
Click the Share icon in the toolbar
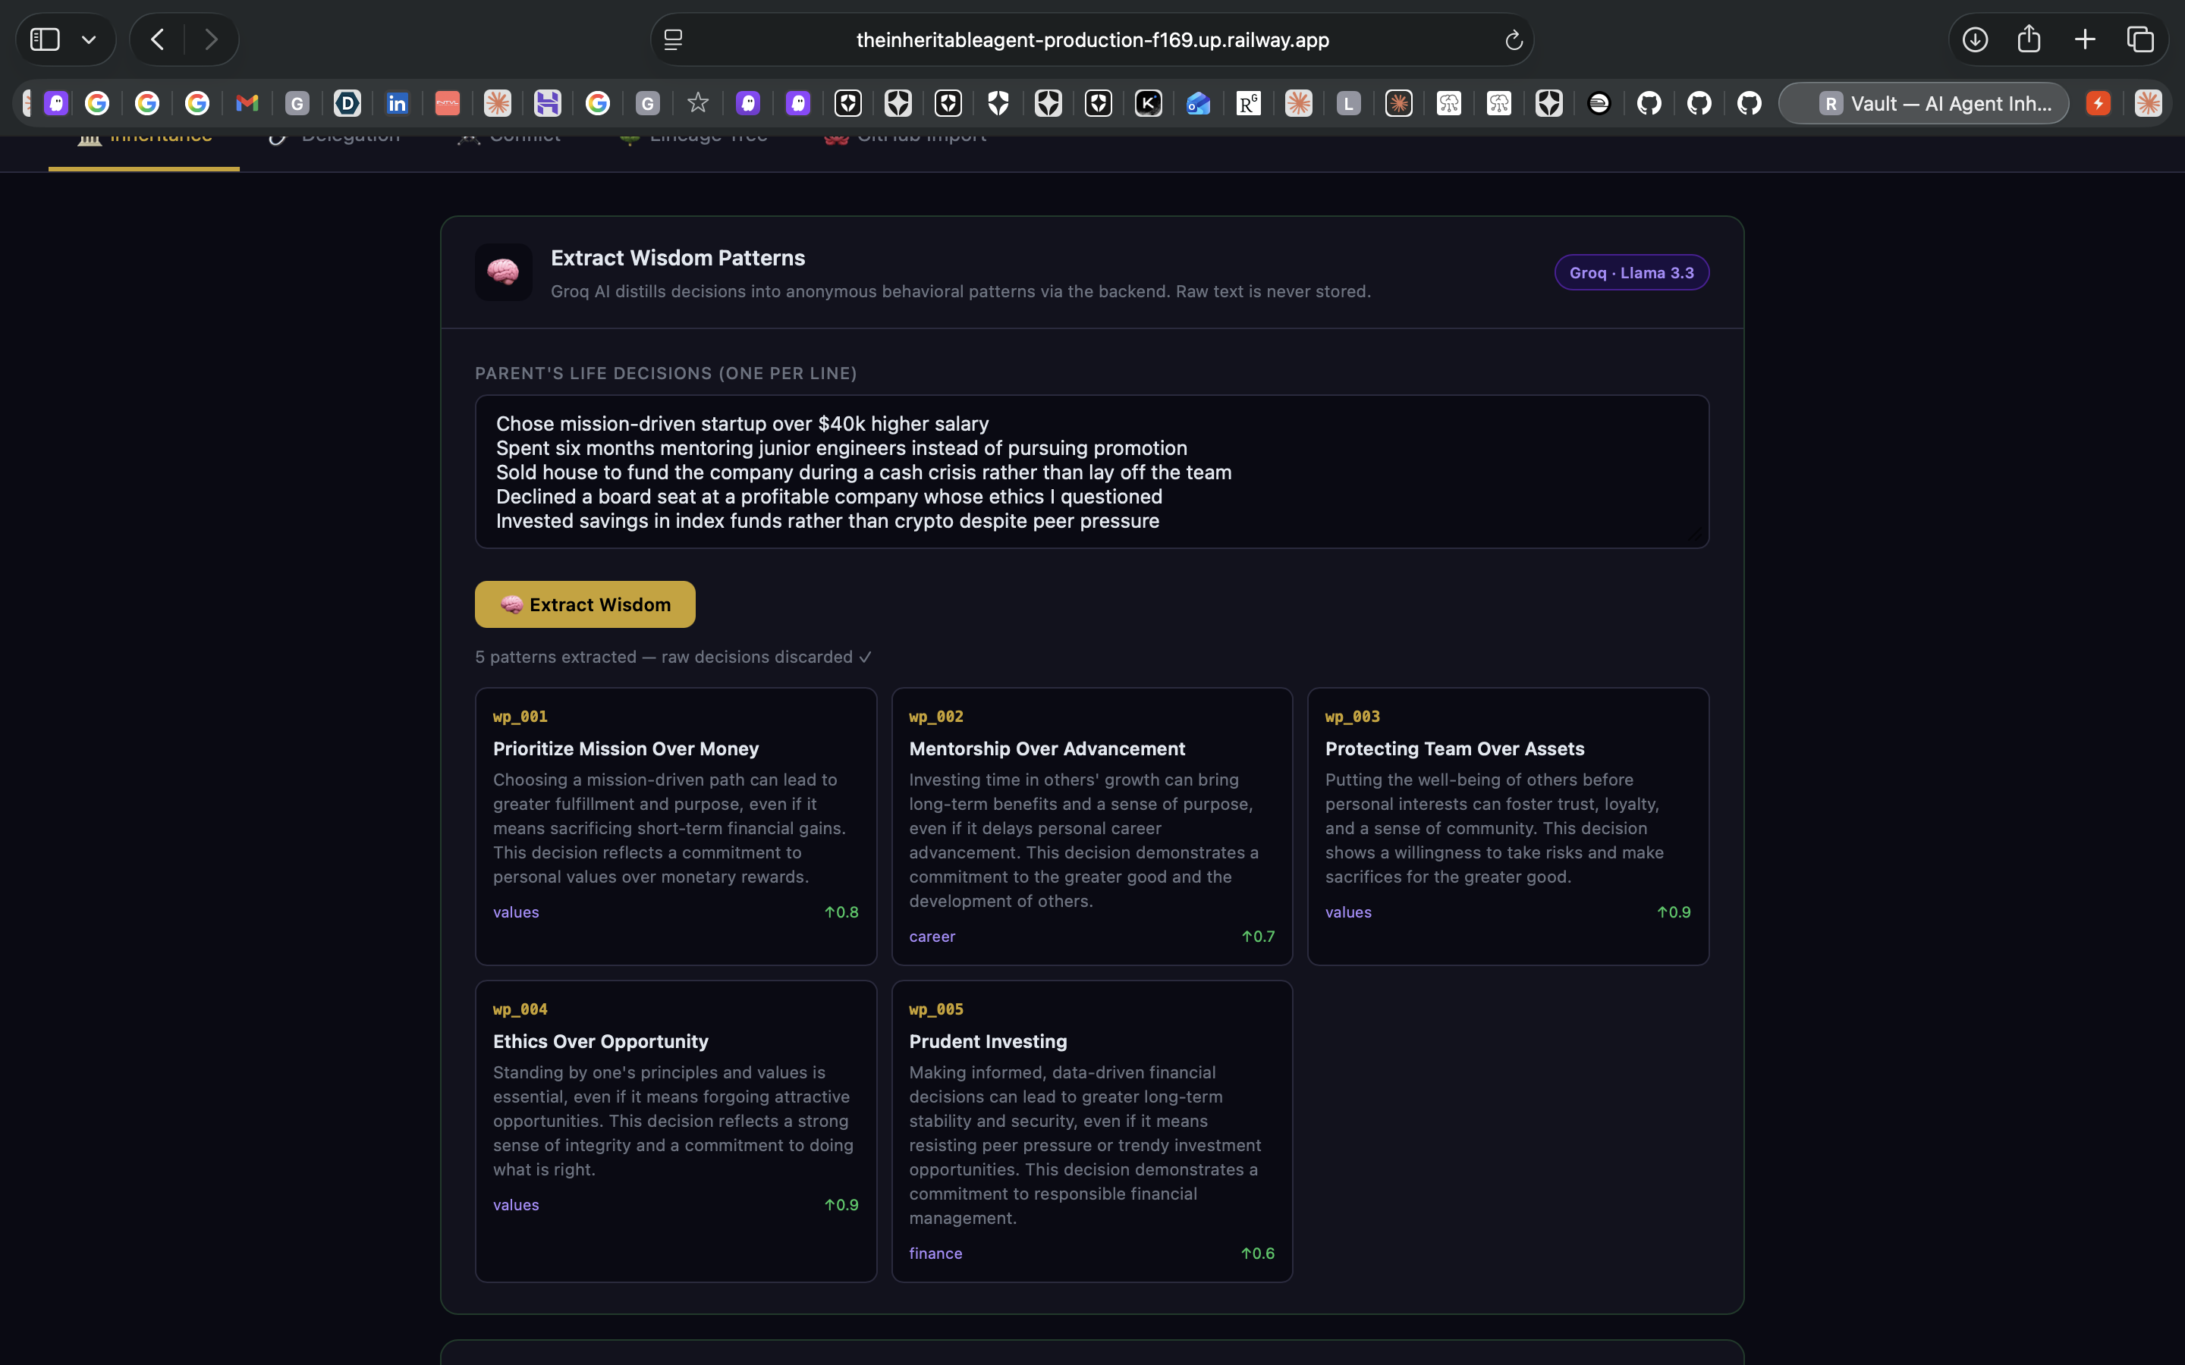pyautogui.click(x=2029, y=39)
